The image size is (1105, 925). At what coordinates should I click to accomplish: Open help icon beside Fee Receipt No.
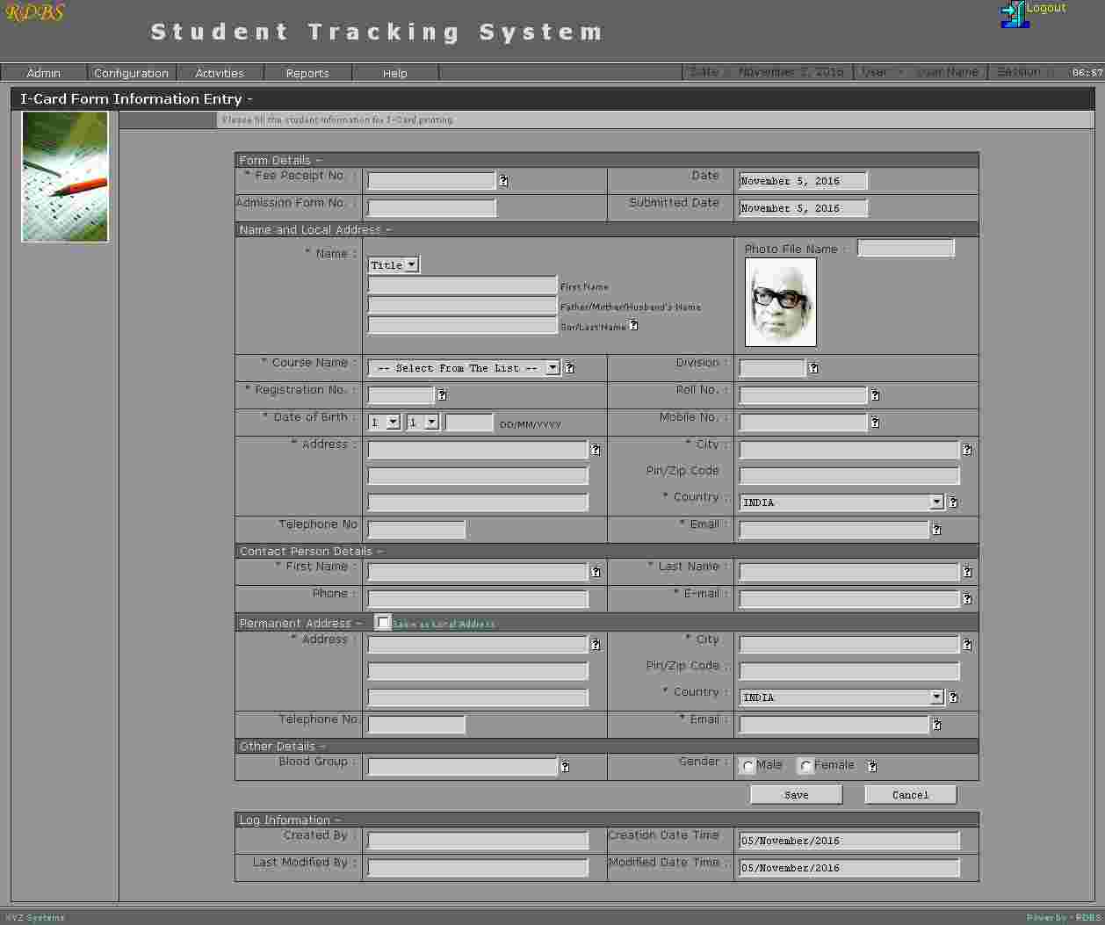coord(503,181)
